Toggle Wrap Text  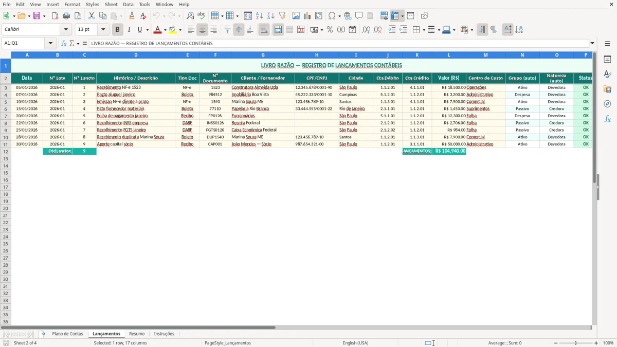(x=264, y=30)
